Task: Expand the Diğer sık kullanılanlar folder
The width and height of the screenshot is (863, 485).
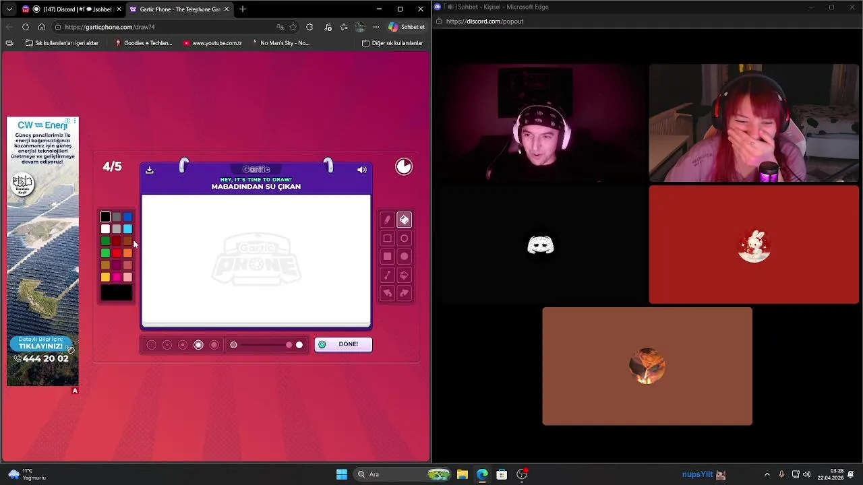Action: click(x=392, y=43)
